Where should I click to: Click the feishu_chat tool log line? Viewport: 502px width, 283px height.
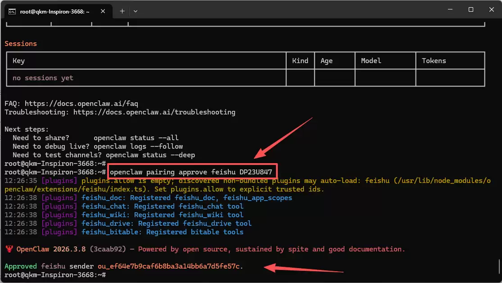tap(124, 206)
